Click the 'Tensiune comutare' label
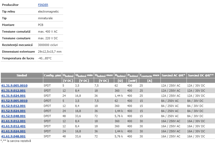Image resolution: width=215 pixels, height=143 pixels. click(x=16, y=38)
